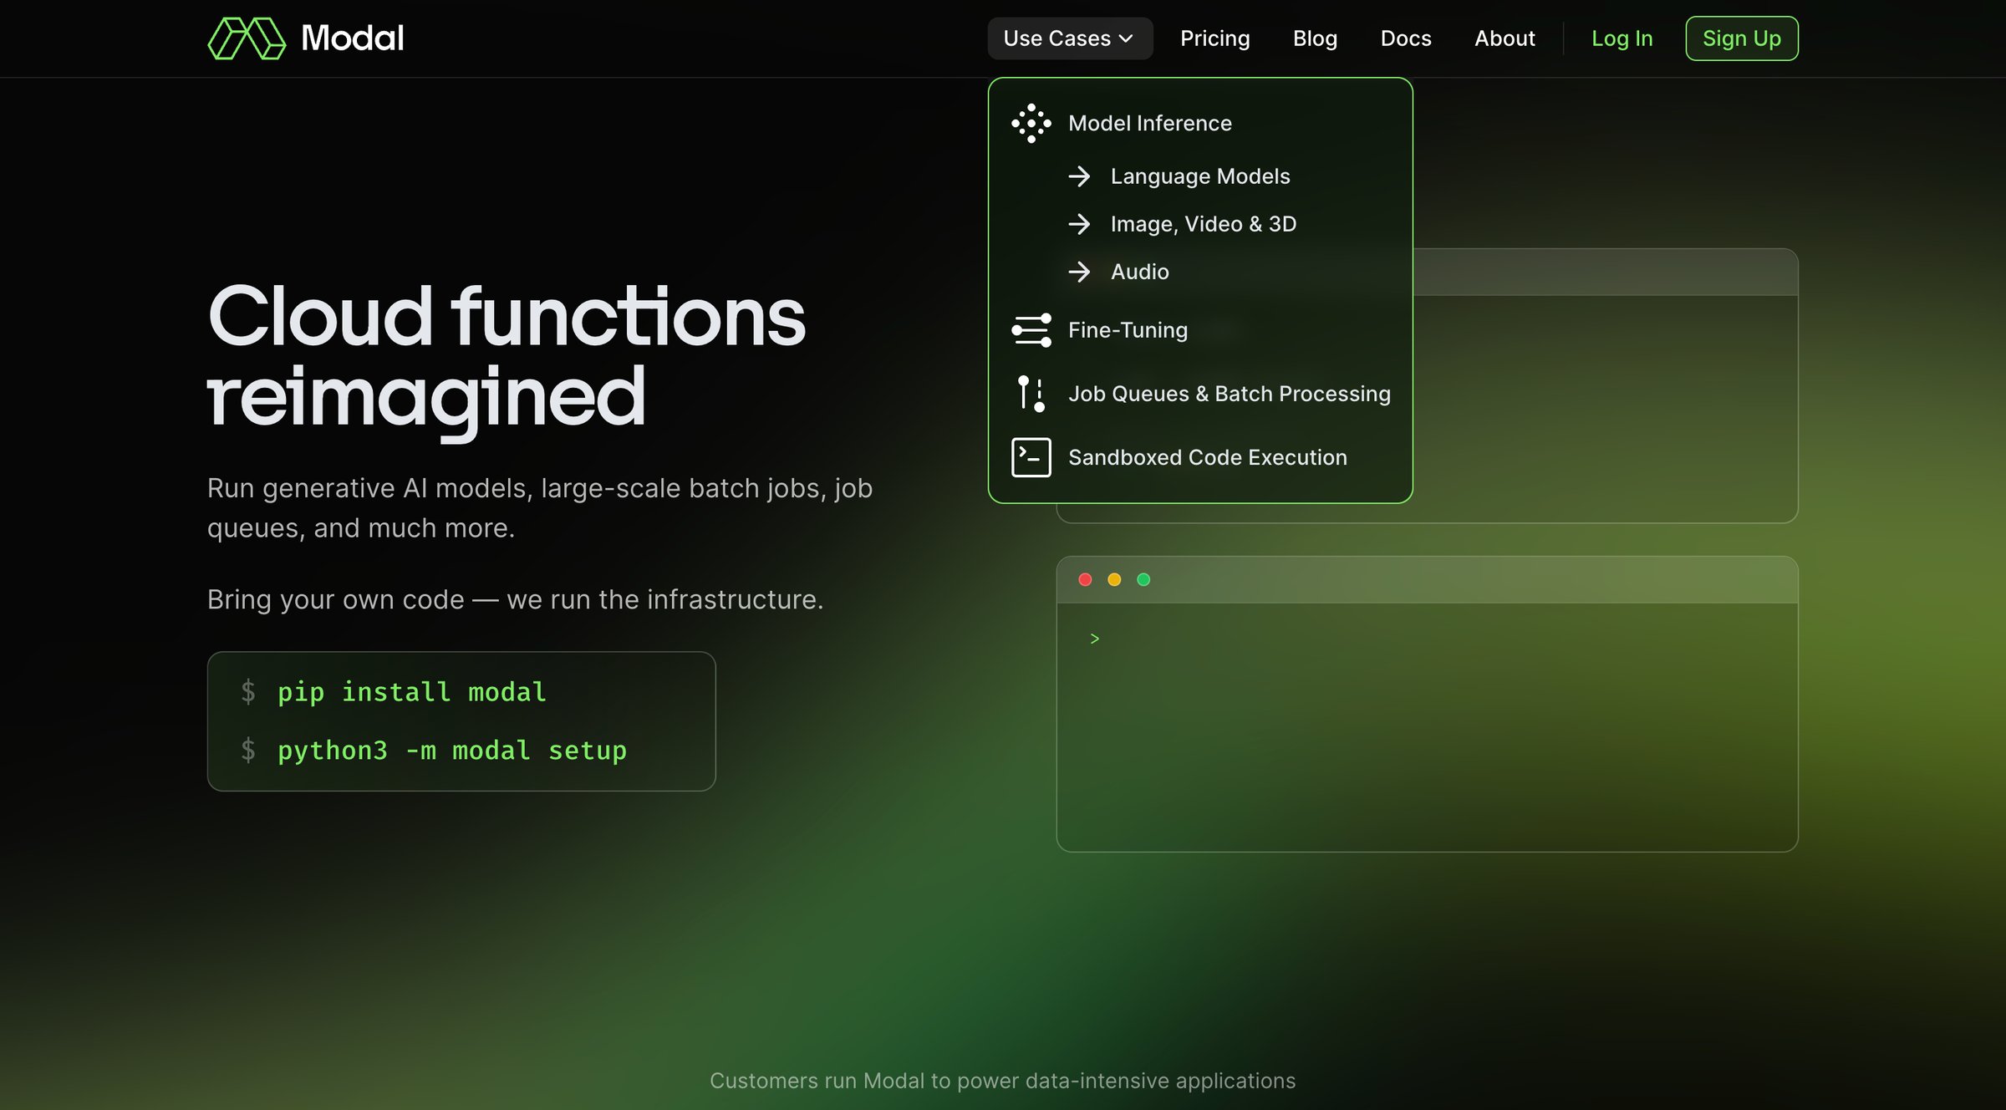This screenshot has width=2006, height=1110.
Task: Click the Modal wordmark text
Action: click(352, 38)
